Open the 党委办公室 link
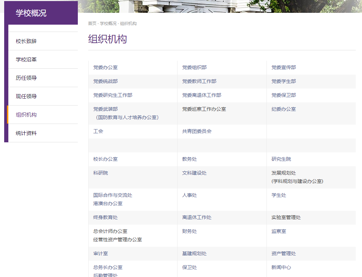The width and height of the screenshot is (362, 277). click(104, 67)
